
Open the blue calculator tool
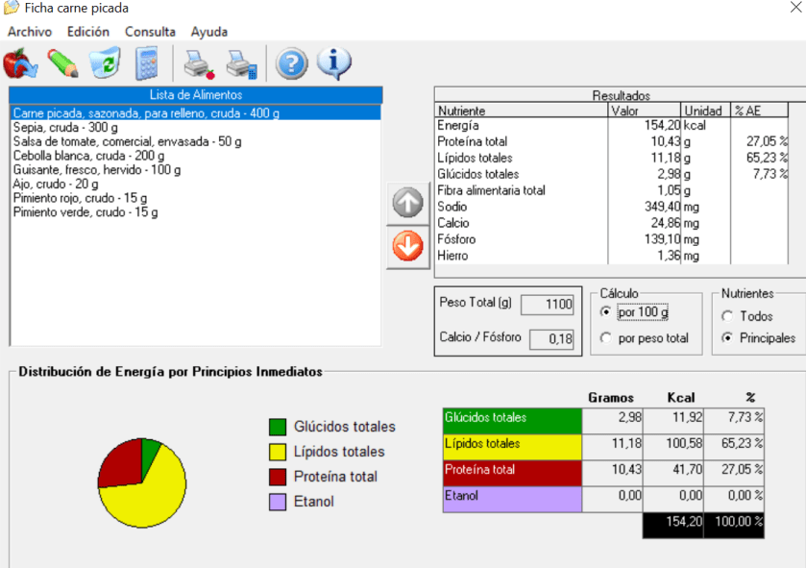click(146, 63)
